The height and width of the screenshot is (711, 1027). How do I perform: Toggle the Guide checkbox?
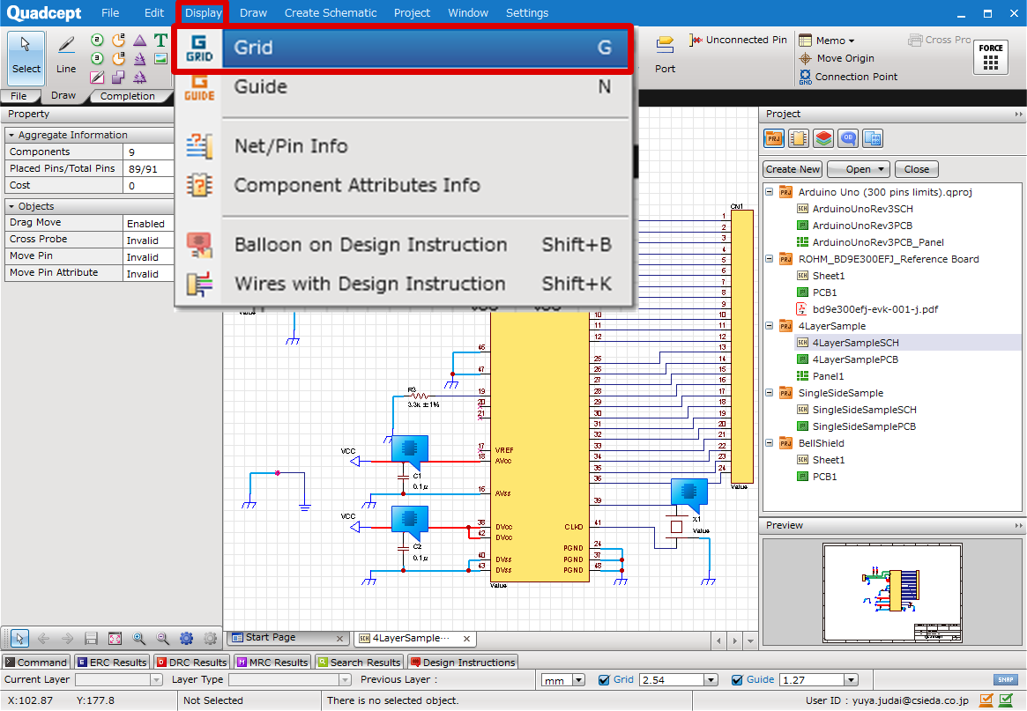(738, 680)
